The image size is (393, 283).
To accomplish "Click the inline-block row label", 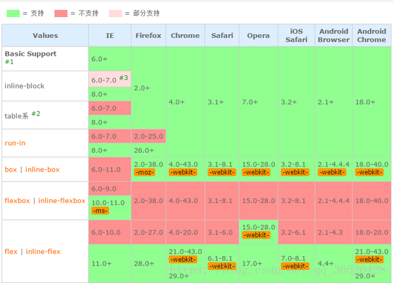I will (x=25, y=86).
